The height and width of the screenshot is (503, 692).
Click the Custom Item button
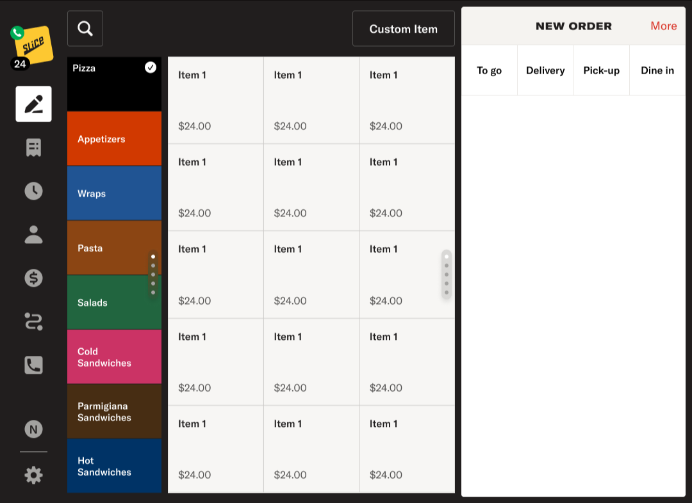coord(403,29)
